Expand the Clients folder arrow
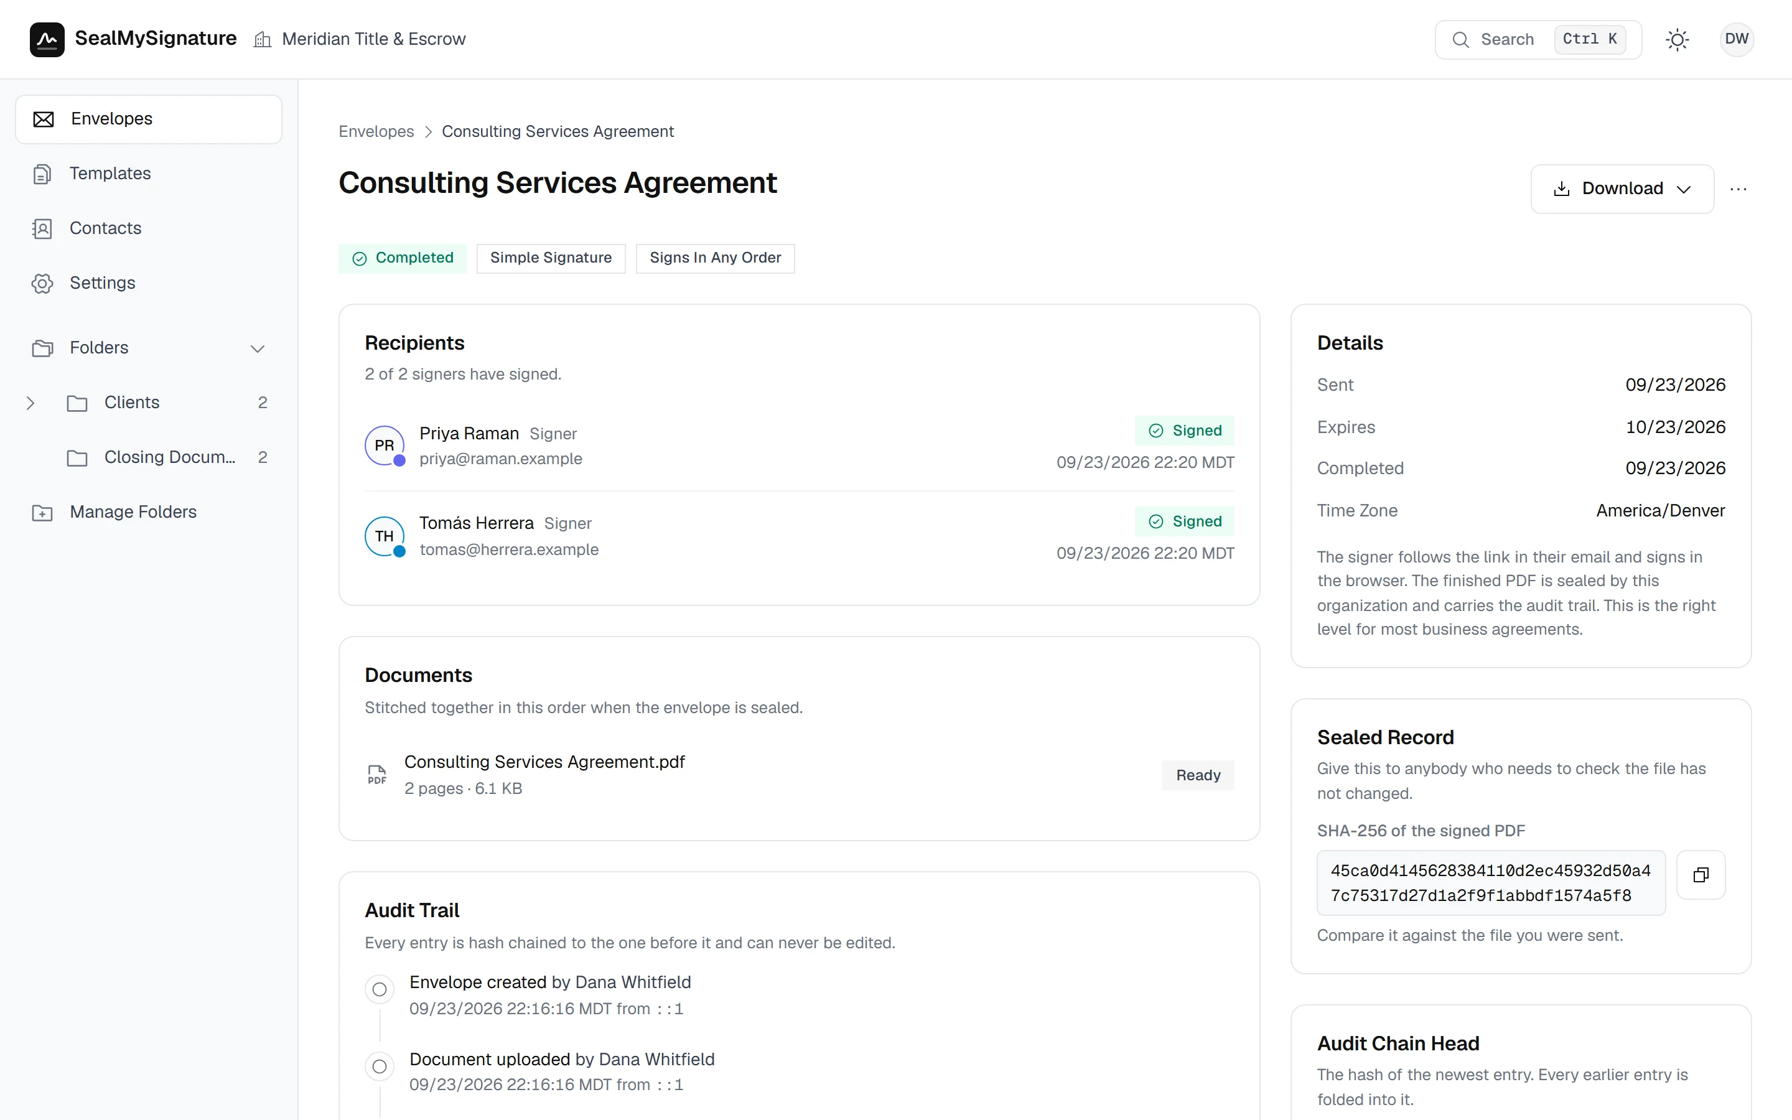The height and width of the screenshot is (1120, 1792). point(30,403)
